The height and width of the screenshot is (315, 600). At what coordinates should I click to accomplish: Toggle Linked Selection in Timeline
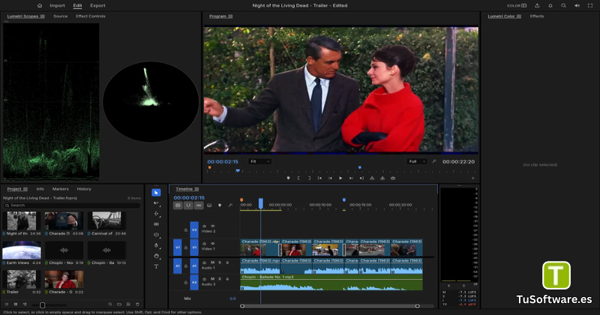coord(199,205)
